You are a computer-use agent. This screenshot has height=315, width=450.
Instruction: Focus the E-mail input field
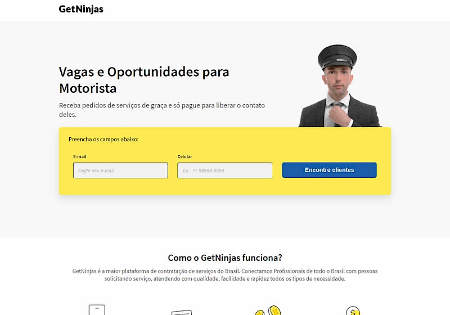coord(120,170)
